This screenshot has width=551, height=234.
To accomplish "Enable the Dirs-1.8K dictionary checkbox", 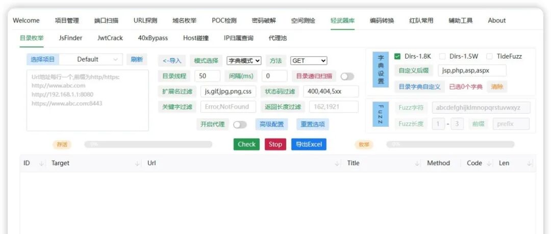I will 397,56.
